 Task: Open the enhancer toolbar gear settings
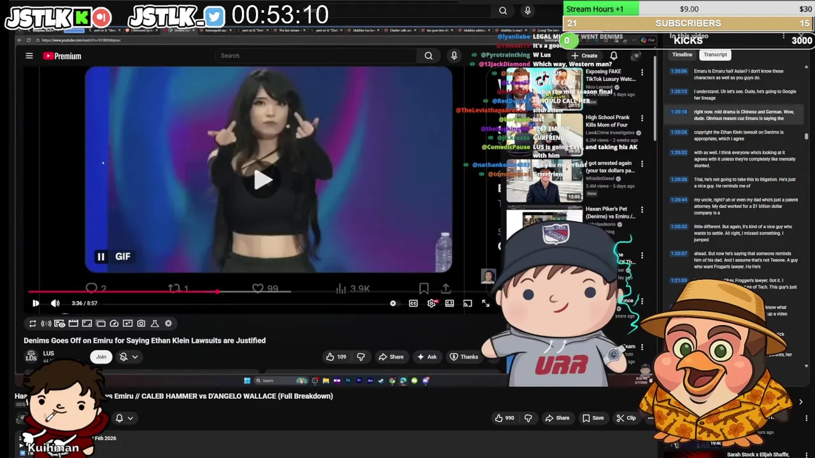coord(168,324)
